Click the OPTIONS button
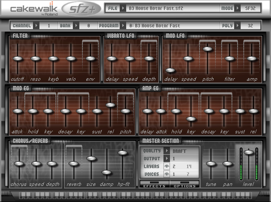This screenshot has width=271, height=202. tap(185, 184)
